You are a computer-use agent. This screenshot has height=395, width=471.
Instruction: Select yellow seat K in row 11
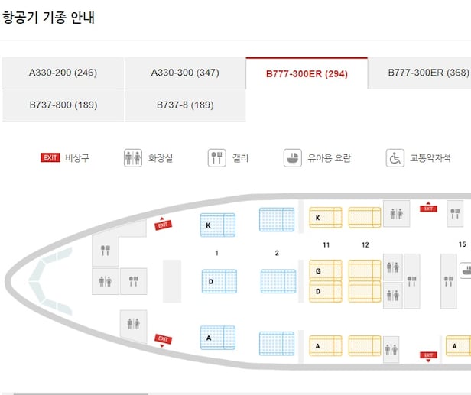(x=325, y=218)
